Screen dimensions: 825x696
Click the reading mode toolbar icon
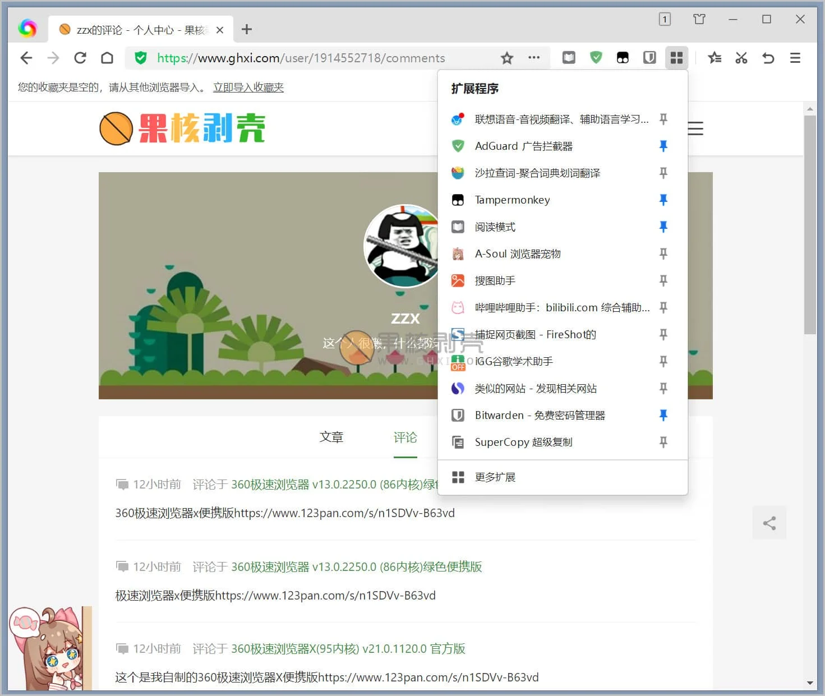point(569,57)
